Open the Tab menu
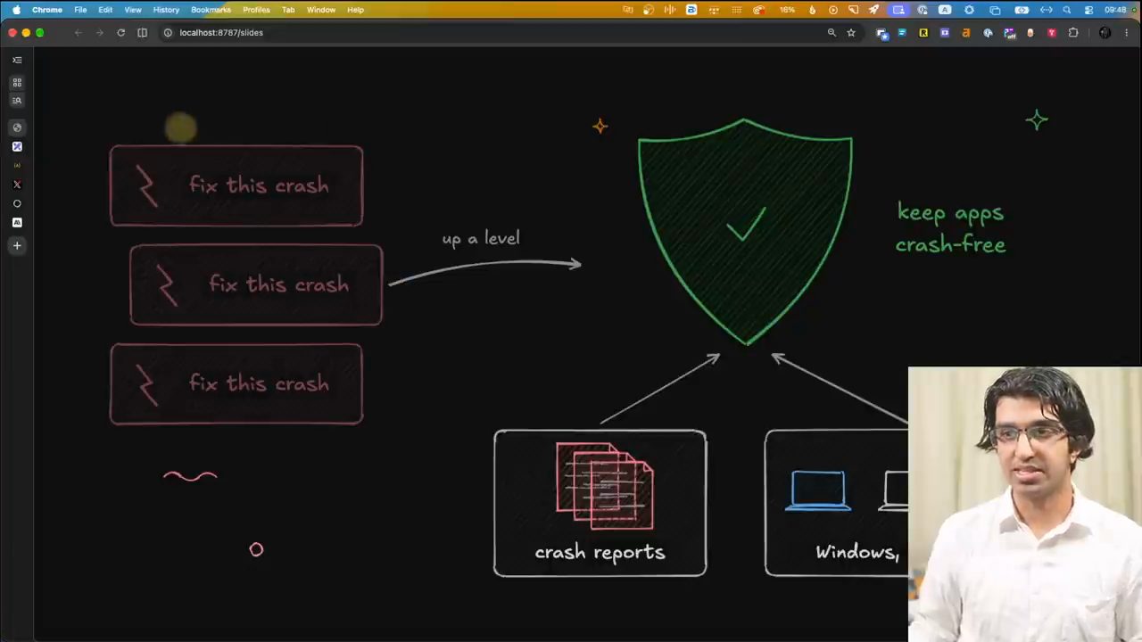Screen dimensions: 1142x642 tap(288, 10)
